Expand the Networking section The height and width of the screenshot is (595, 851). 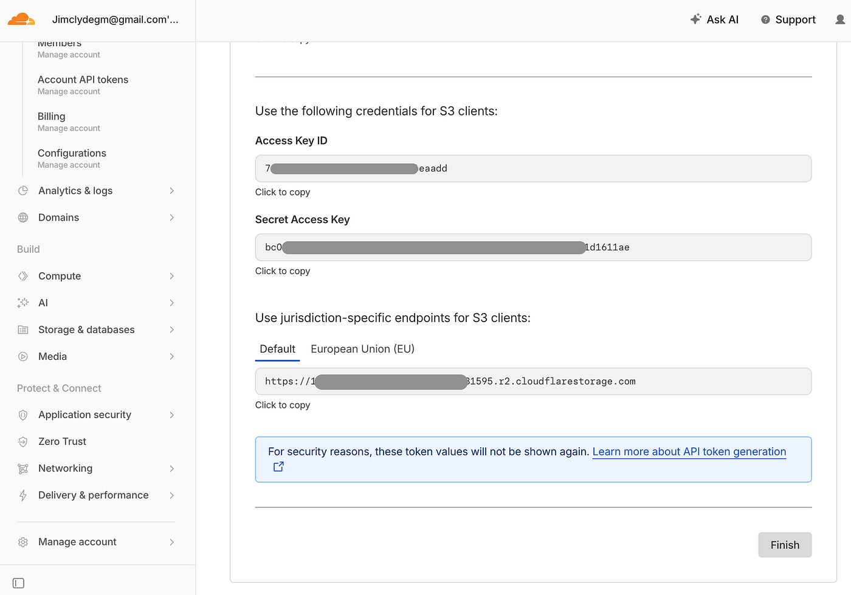point(172,468)
